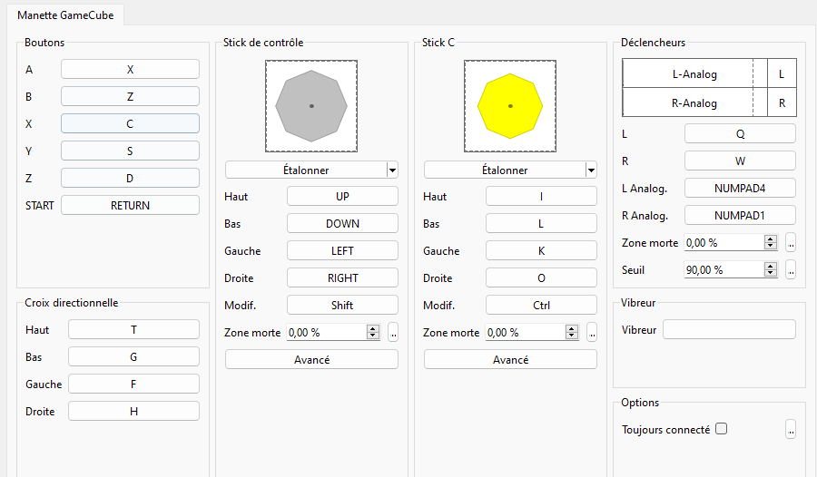Click the R trigger mapping W
The image size is (817, 477).
click(x=740, y=161)
